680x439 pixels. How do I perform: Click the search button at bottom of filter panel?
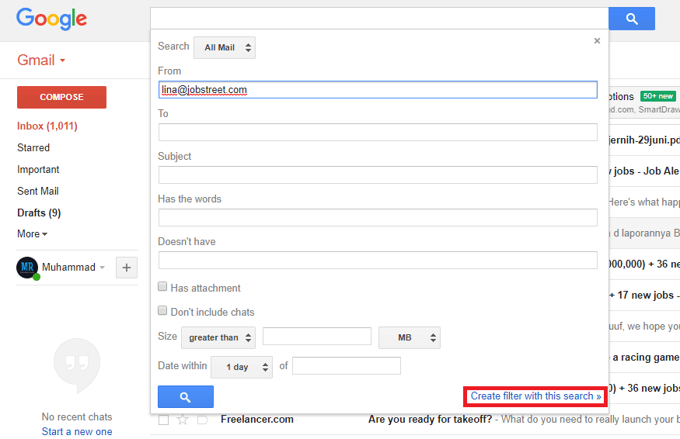point(185,396)
